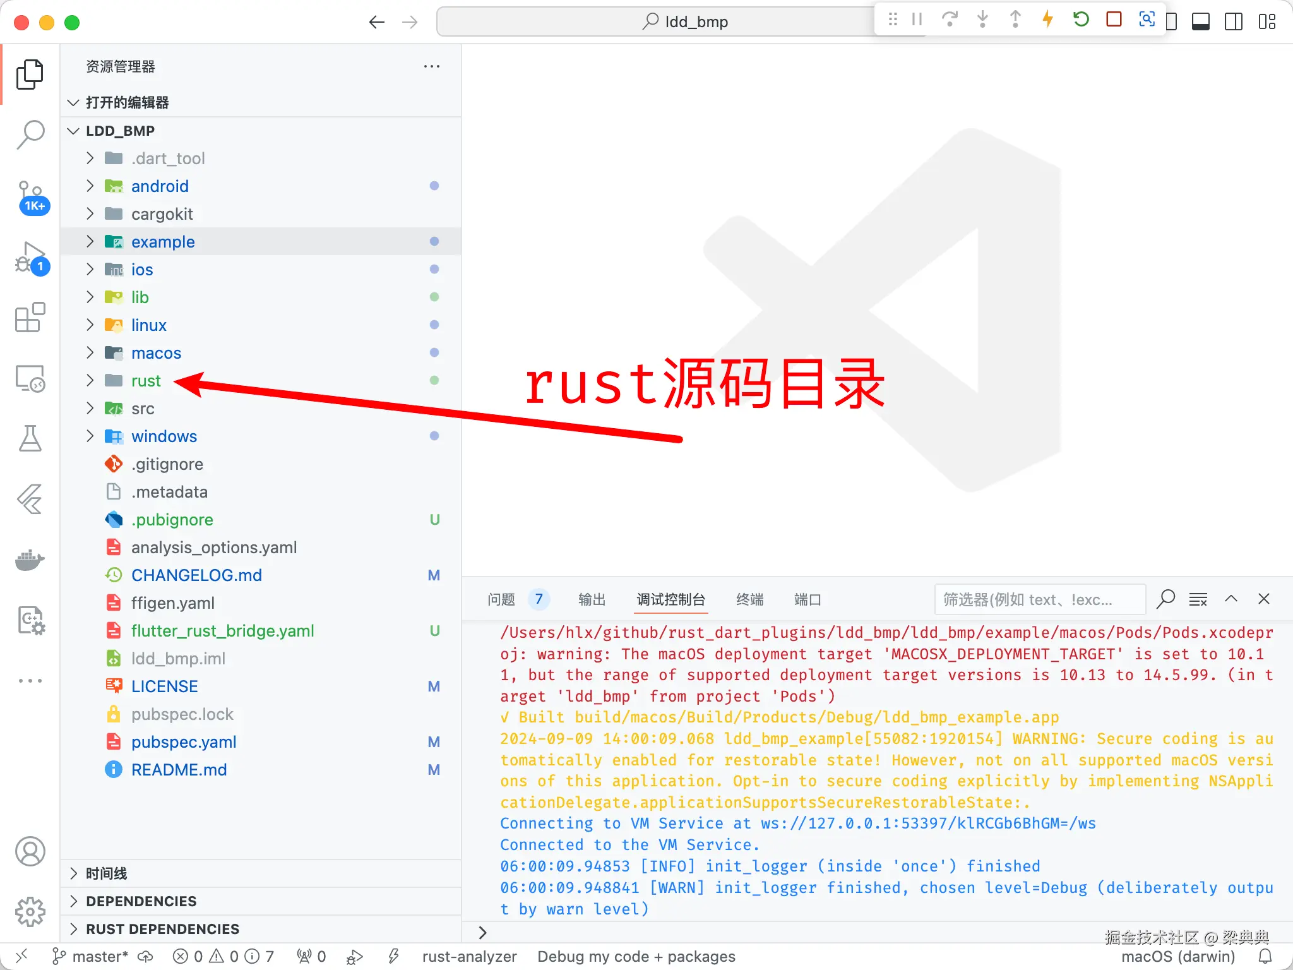Switch to the 问题 problems tab

tap(501, 599)
